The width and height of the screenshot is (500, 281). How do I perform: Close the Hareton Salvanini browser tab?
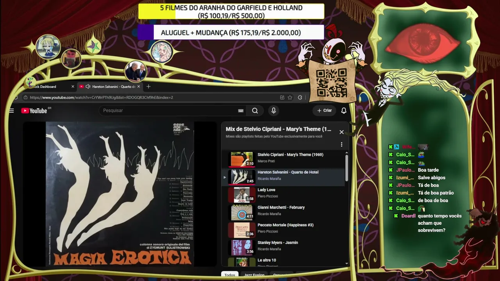[139, 87]
